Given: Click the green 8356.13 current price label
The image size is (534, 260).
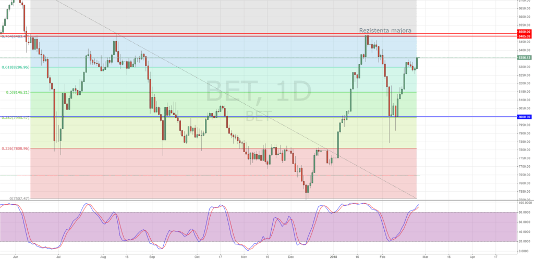Looking at the screenshot, I should tap(524, 57).
